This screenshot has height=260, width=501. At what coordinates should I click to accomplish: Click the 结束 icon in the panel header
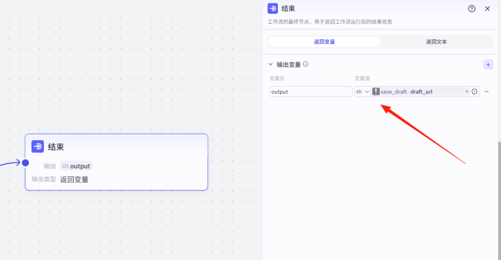pyautogui.click(x=273, y=8)
